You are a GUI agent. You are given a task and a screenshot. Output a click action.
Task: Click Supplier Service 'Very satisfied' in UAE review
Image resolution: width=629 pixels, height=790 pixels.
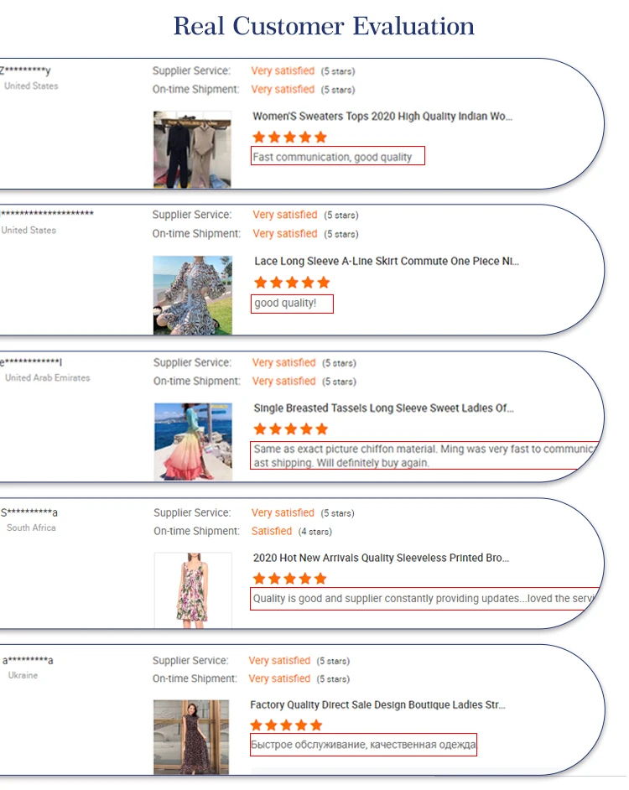pyautogui.click(x=283, y=363)
